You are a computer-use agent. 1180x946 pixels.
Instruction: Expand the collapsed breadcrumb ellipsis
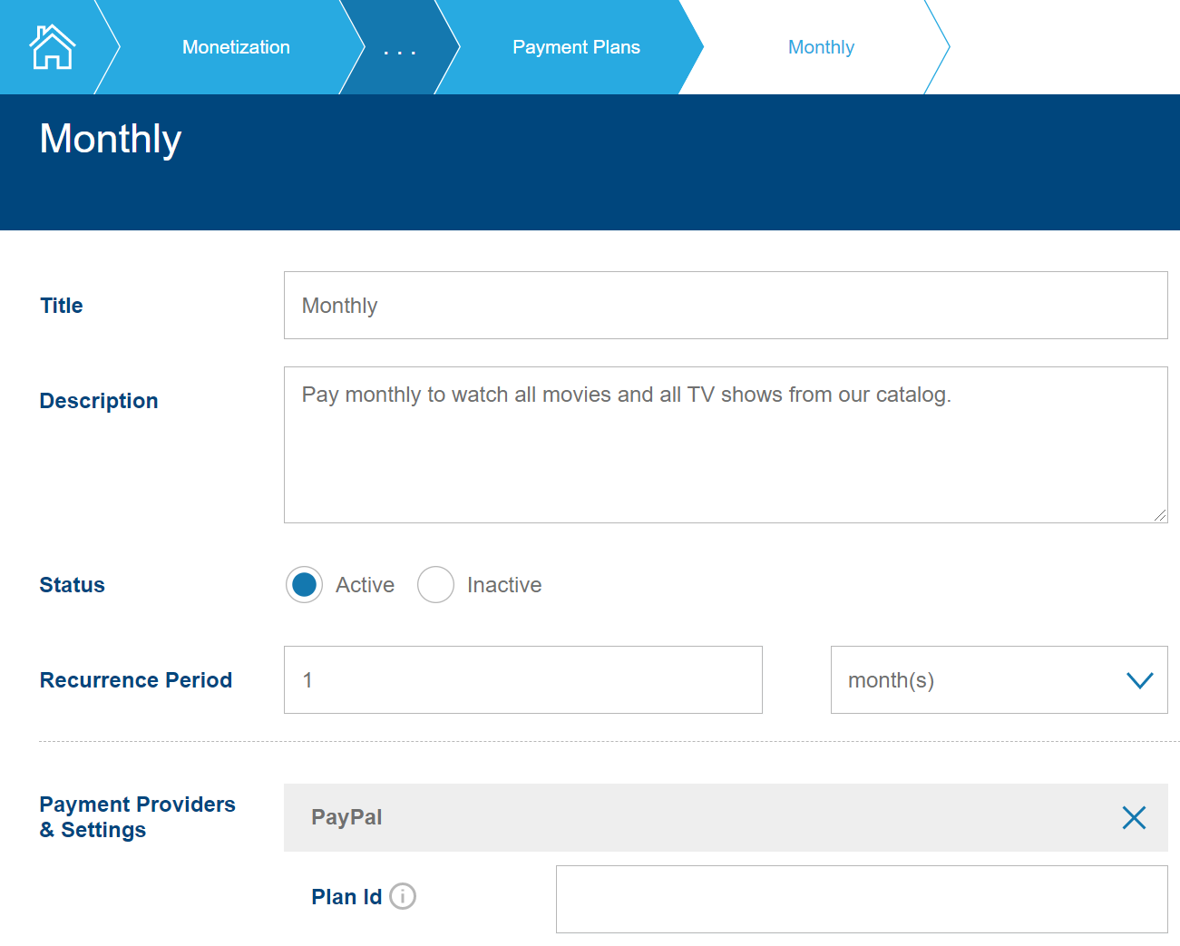(x=399, y=48)
